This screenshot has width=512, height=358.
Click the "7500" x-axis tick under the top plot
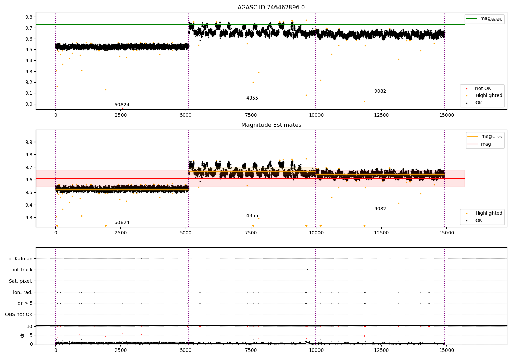click(251, 115)
